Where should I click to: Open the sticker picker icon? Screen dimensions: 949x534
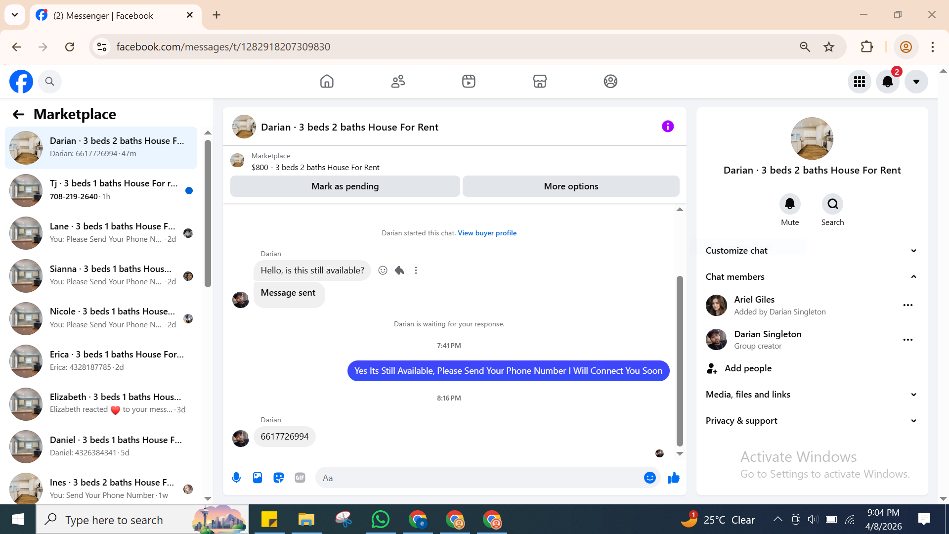click(x=279, y=478)
